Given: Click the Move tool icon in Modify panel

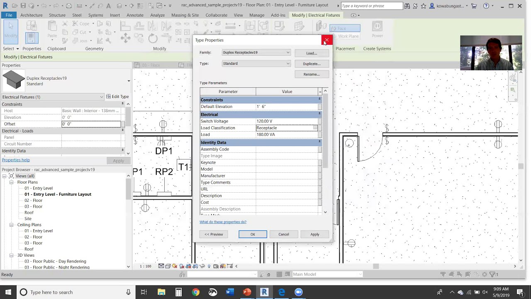Looking at the screenshot, I should (x=125, y=39).
